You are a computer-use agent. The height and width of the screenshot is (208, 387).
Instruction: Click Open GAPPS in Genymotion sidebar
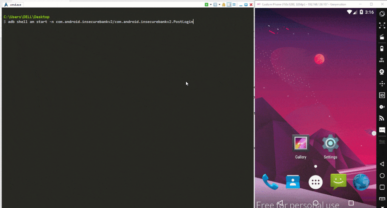(x=382, y=142)
